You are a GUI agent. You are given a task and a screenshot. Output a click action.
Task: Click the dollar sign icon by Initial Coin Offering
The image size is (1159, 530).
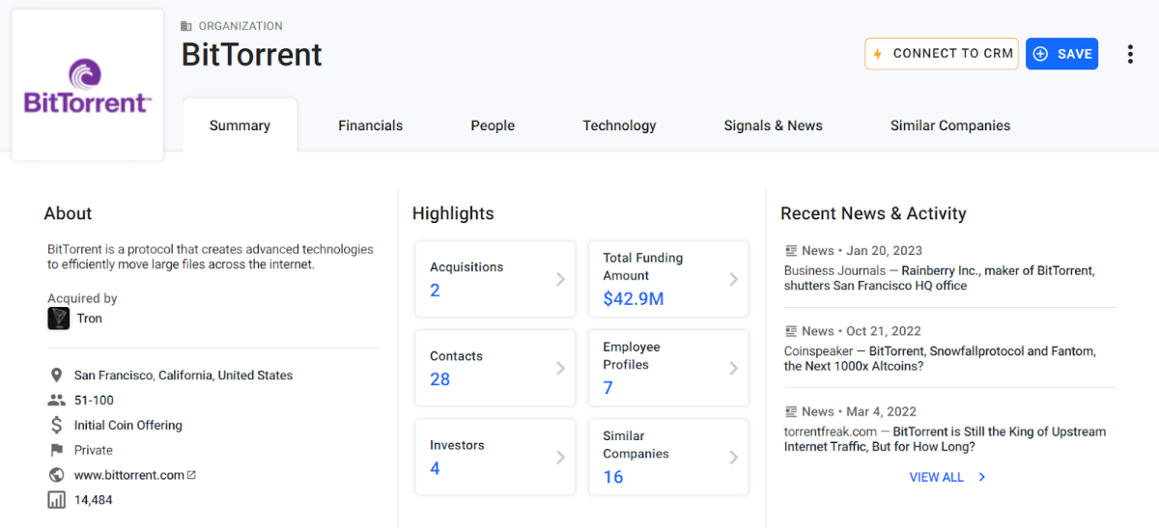click(x=56, y=426)
